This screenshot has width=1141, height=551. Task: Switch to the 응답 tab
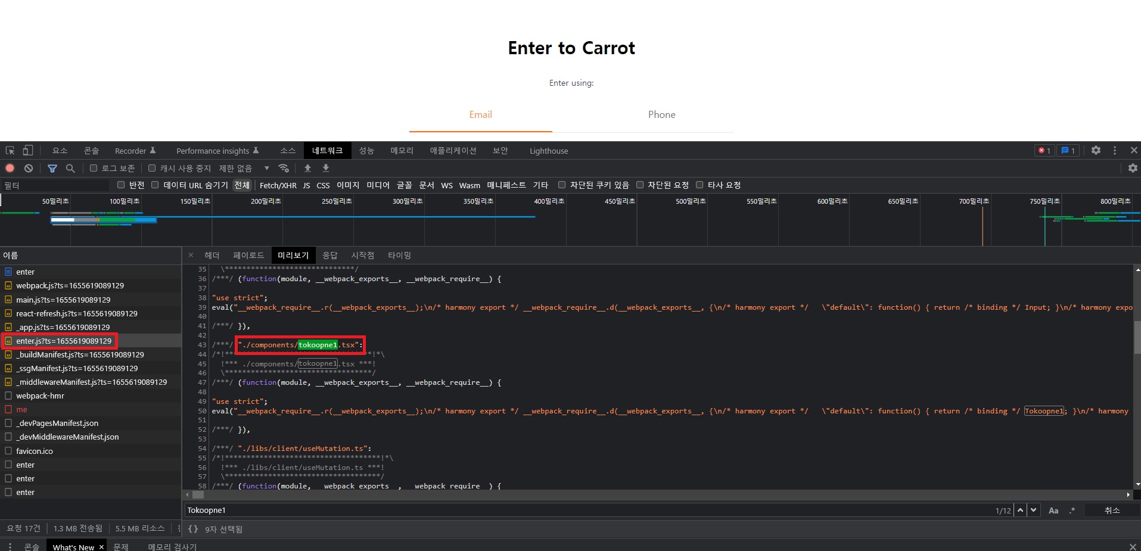pyautogui.click(x=330, y=255)
